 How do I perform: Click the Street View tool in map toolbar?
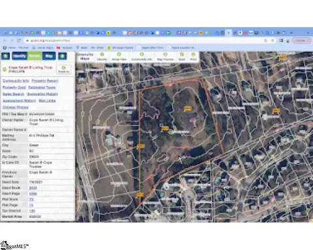tap(119, 57)
